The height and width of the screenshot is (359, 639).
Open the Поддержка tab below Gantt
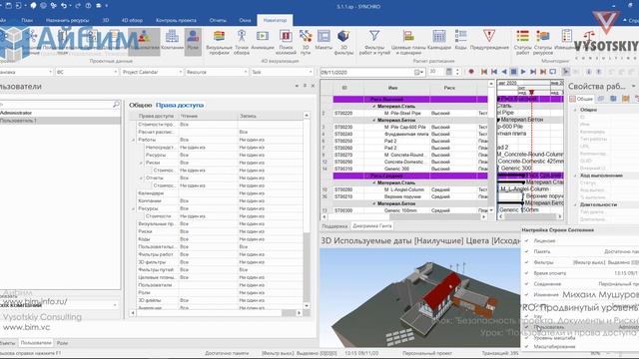[334, 226]
